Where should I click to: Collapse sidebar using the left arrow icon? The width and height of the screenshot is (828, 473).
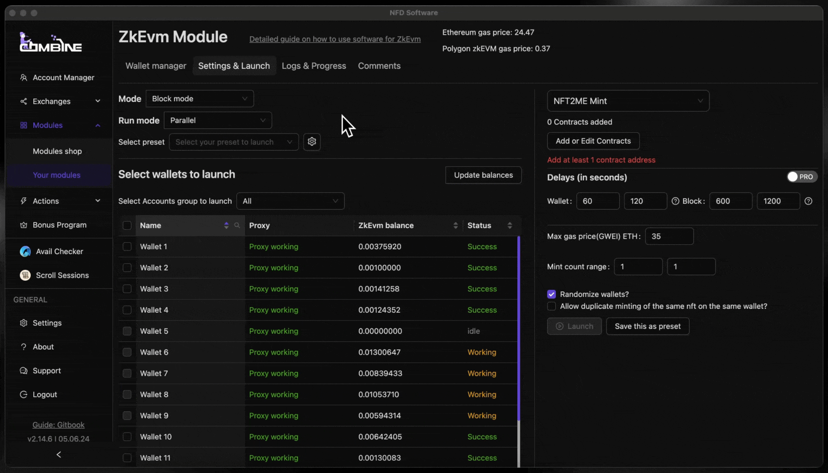59,455
